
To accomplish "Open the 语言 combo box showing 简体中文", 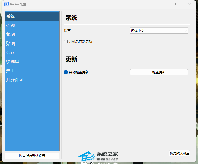I will pyautogui.click(x=157, y=31).
